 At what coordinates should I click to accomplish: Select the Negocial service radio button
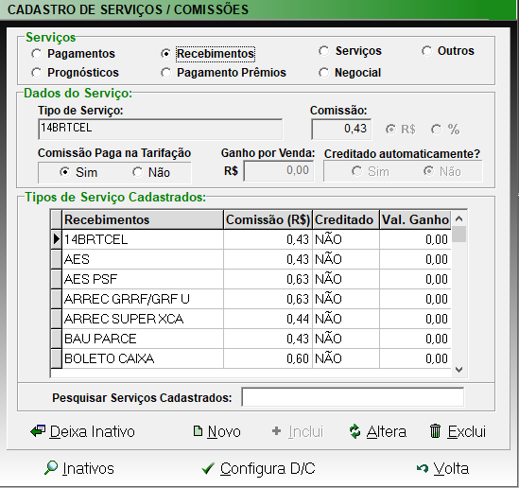pyautogui.click(x=323, y=73)
